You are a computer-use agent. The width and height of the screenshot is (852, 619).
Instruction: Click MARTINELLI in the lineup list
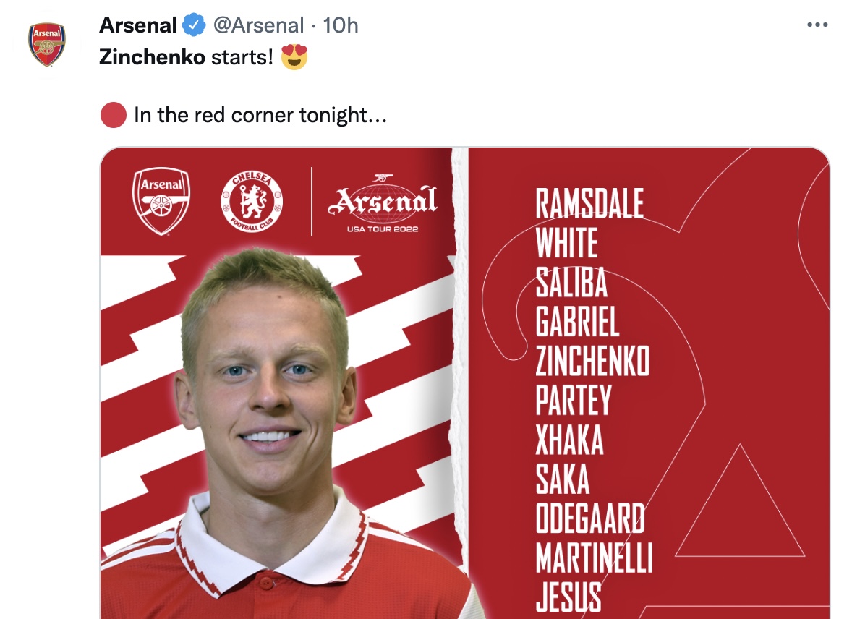pyautogui.click(x=594, y=558)
